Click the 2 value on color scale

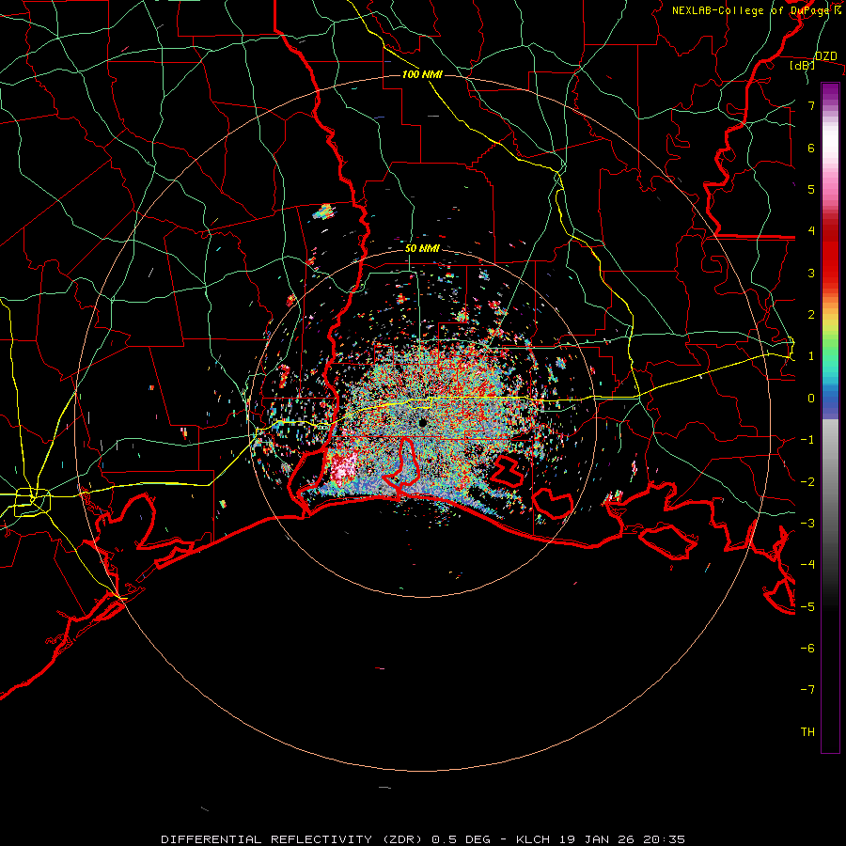811,315
